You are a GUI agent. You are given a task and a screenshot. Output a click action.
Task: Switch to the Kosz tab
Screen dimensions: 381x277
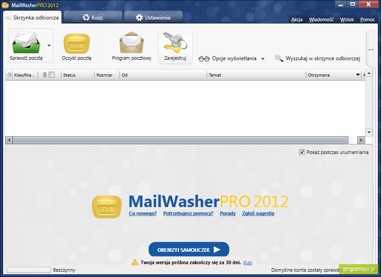pos(93,18)
